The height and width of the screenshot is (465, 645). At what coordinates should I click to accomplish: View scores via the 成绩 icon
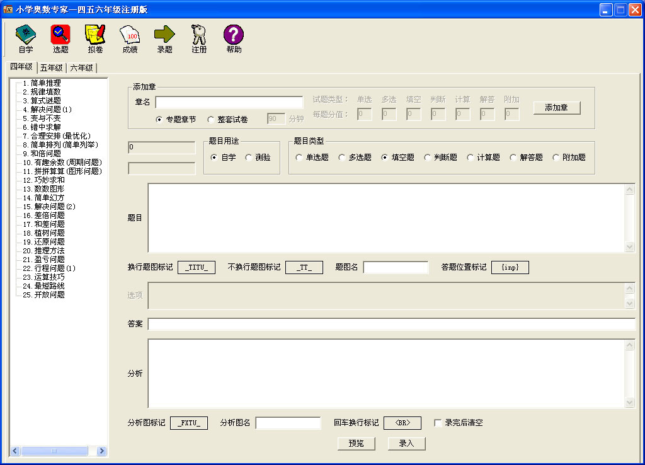(x=130, y=39)
